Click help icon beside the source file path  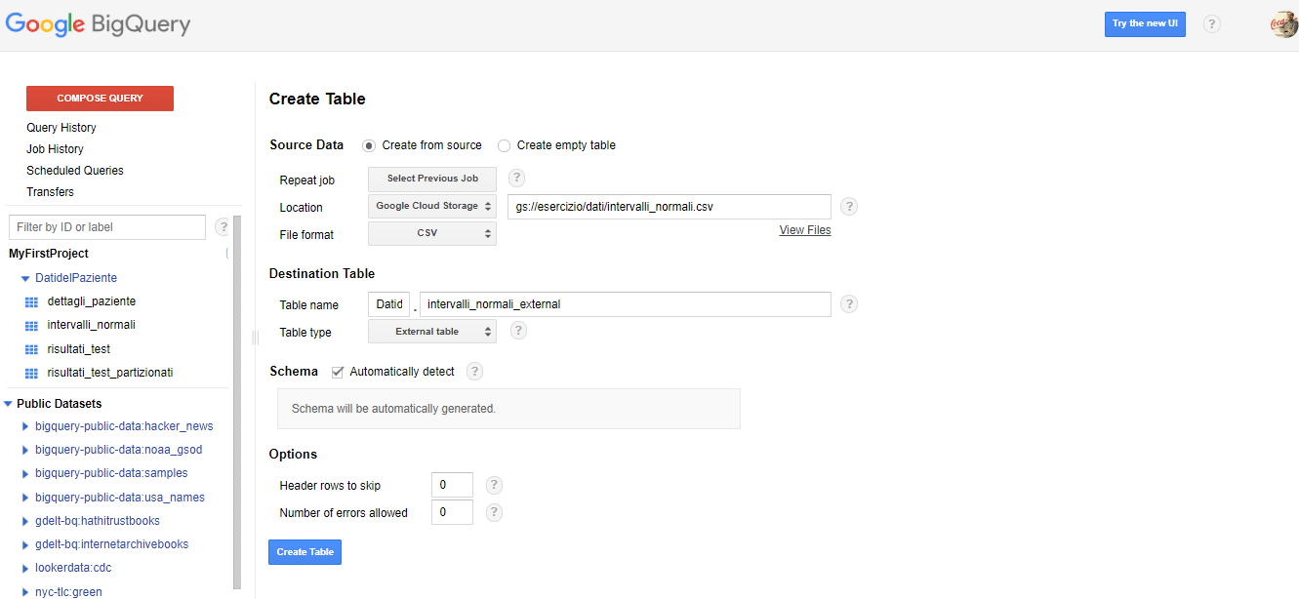coord(849,207)
